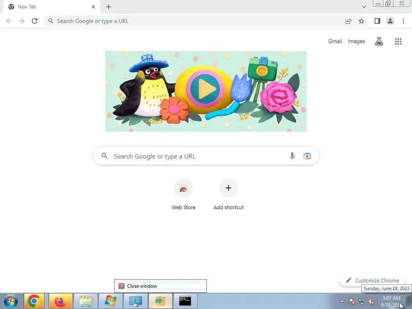Click Customize Chrome button
This screenshot has height=309, width=412.
click(x=372, y=280)
